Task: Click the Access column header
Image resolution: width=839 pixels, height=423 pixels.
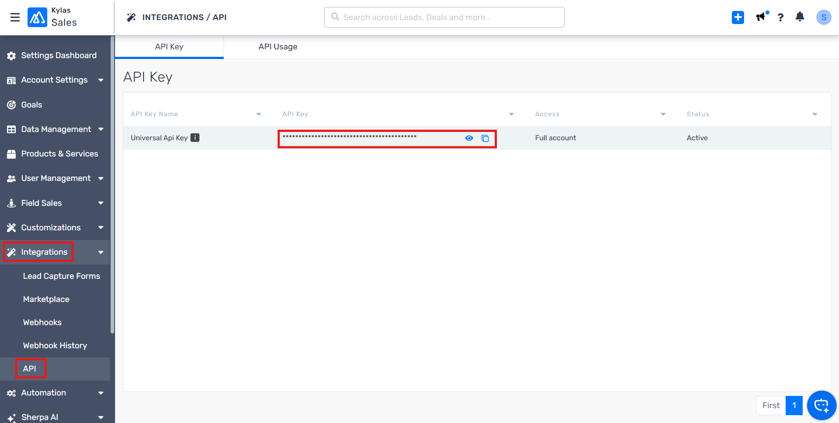Action: coord(547,114)
